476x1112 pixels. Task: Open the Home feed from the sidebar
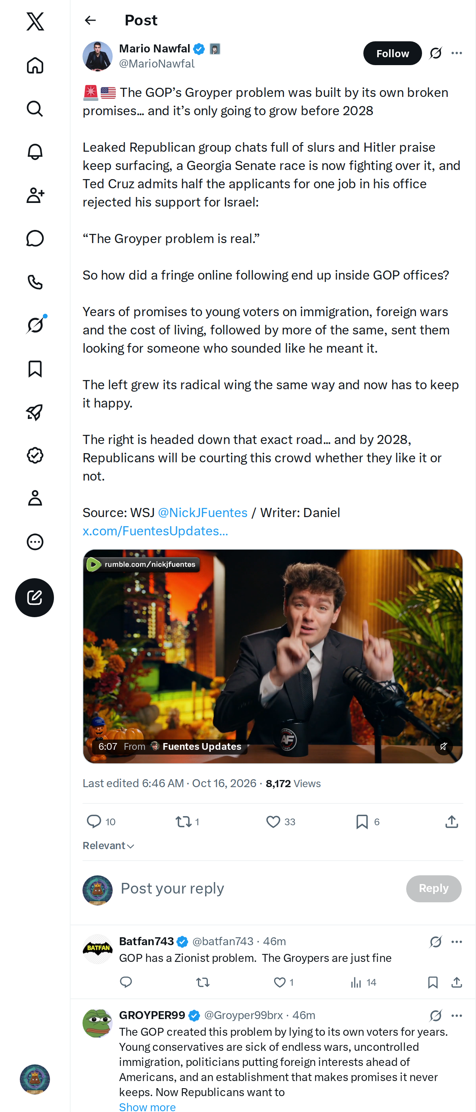click(35, 66)
